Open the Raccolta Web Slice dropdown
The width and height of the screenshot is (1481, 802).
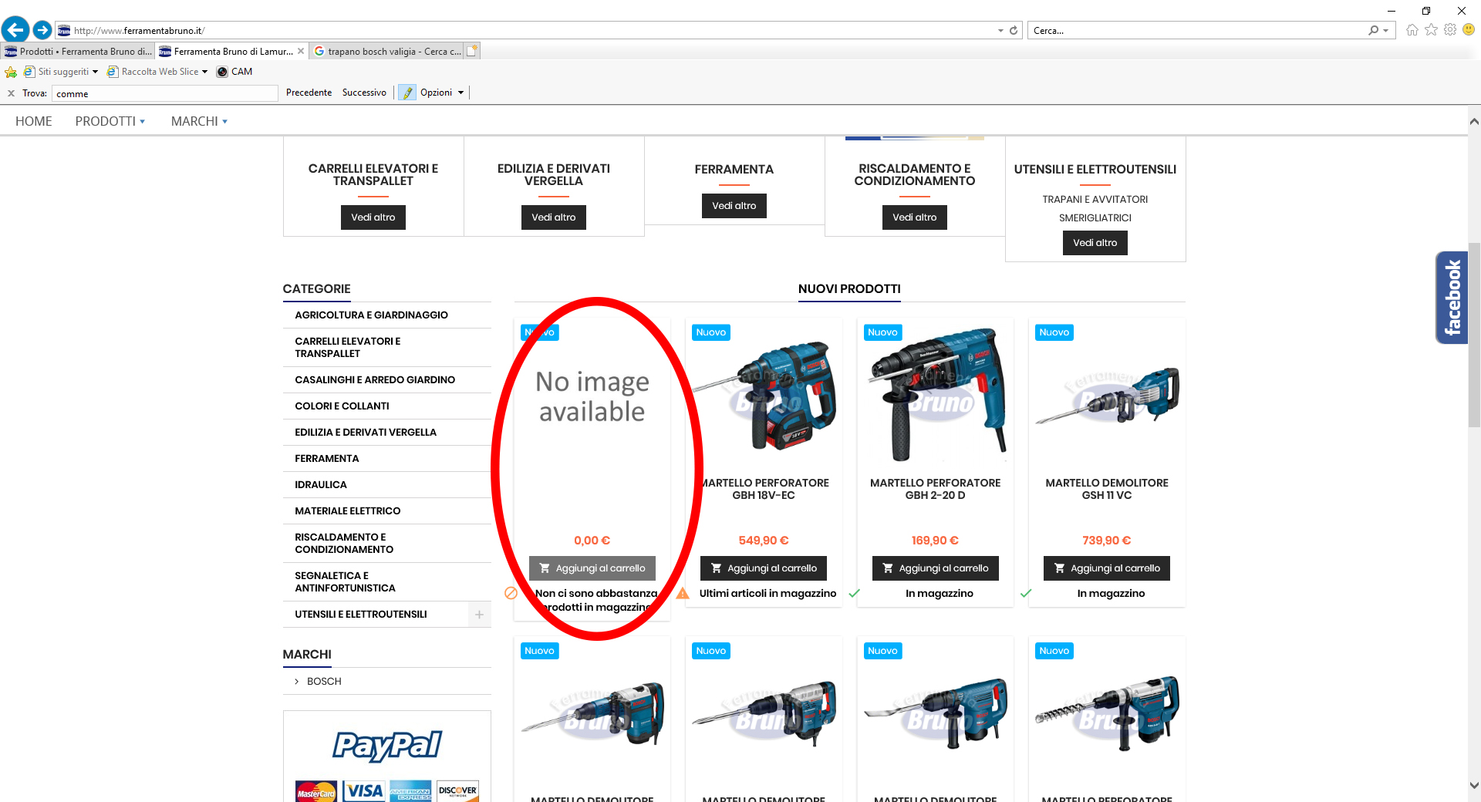pos(204,72)
